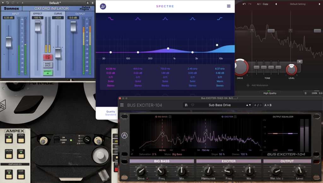Screen dimensions: 323x183
Task: Go to next preset in Saturn
Action: point(320,4)
